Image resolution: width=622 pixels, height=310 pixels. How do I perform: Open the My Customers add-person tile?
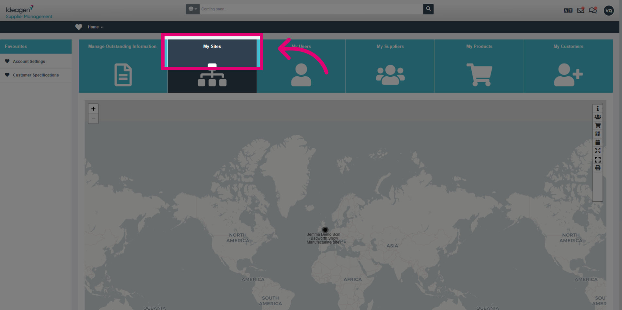tap(568, 66)
